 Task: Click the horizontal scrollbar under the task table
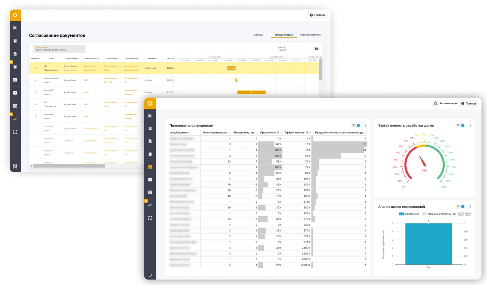point(69,166)
